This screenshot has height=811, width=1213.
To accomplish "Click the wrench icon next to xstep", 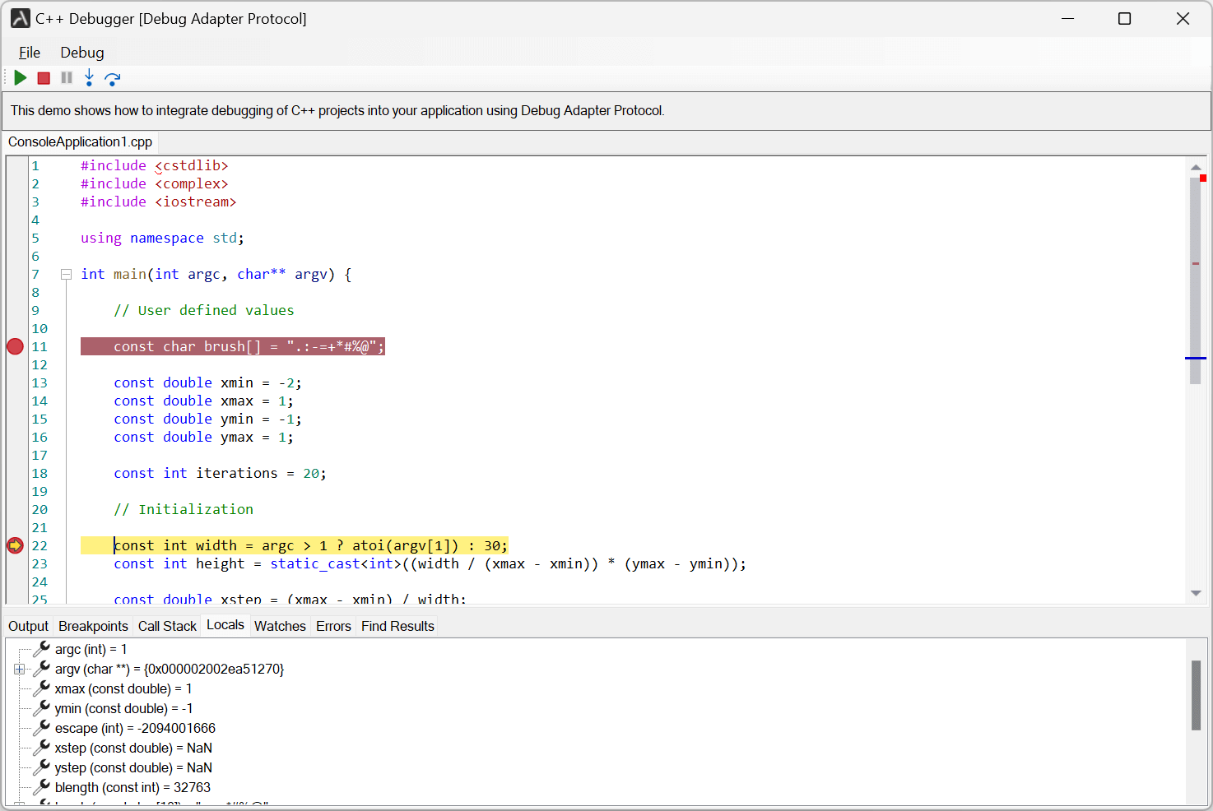I will tap(41, 748).
